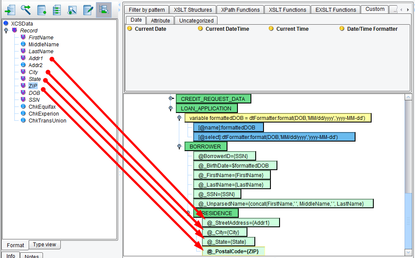Select the @_SSN={SSN} attribute node
415x258 pixels.
pyautogui.click(x=217, y=194)
